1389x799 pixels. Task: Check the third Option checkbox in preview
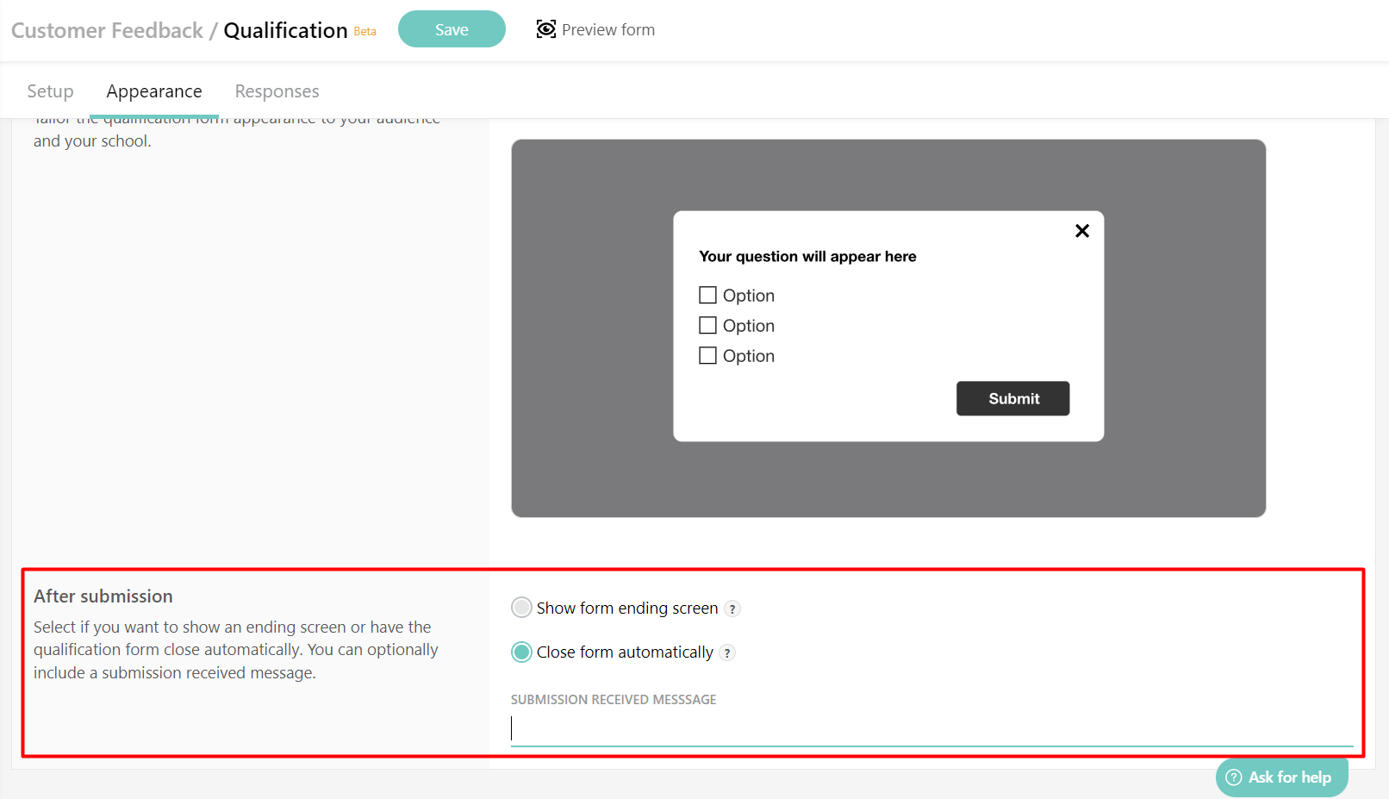(707, 355)
